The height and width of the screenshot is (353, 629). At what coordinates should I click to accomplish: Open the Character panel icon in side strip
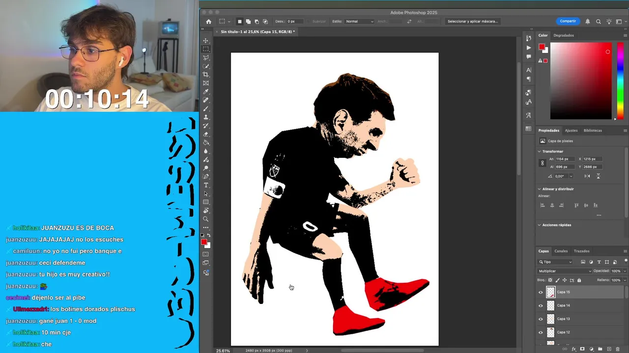(x=529, y=70)
